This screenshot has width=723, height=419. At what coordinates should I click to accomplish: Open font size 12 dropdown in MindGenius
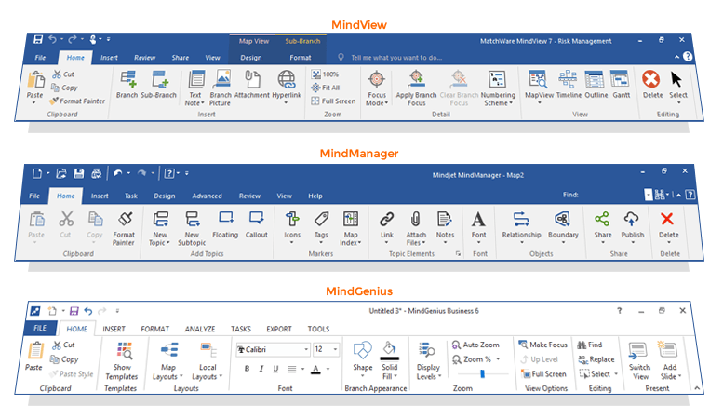click(x=335, y=349)
